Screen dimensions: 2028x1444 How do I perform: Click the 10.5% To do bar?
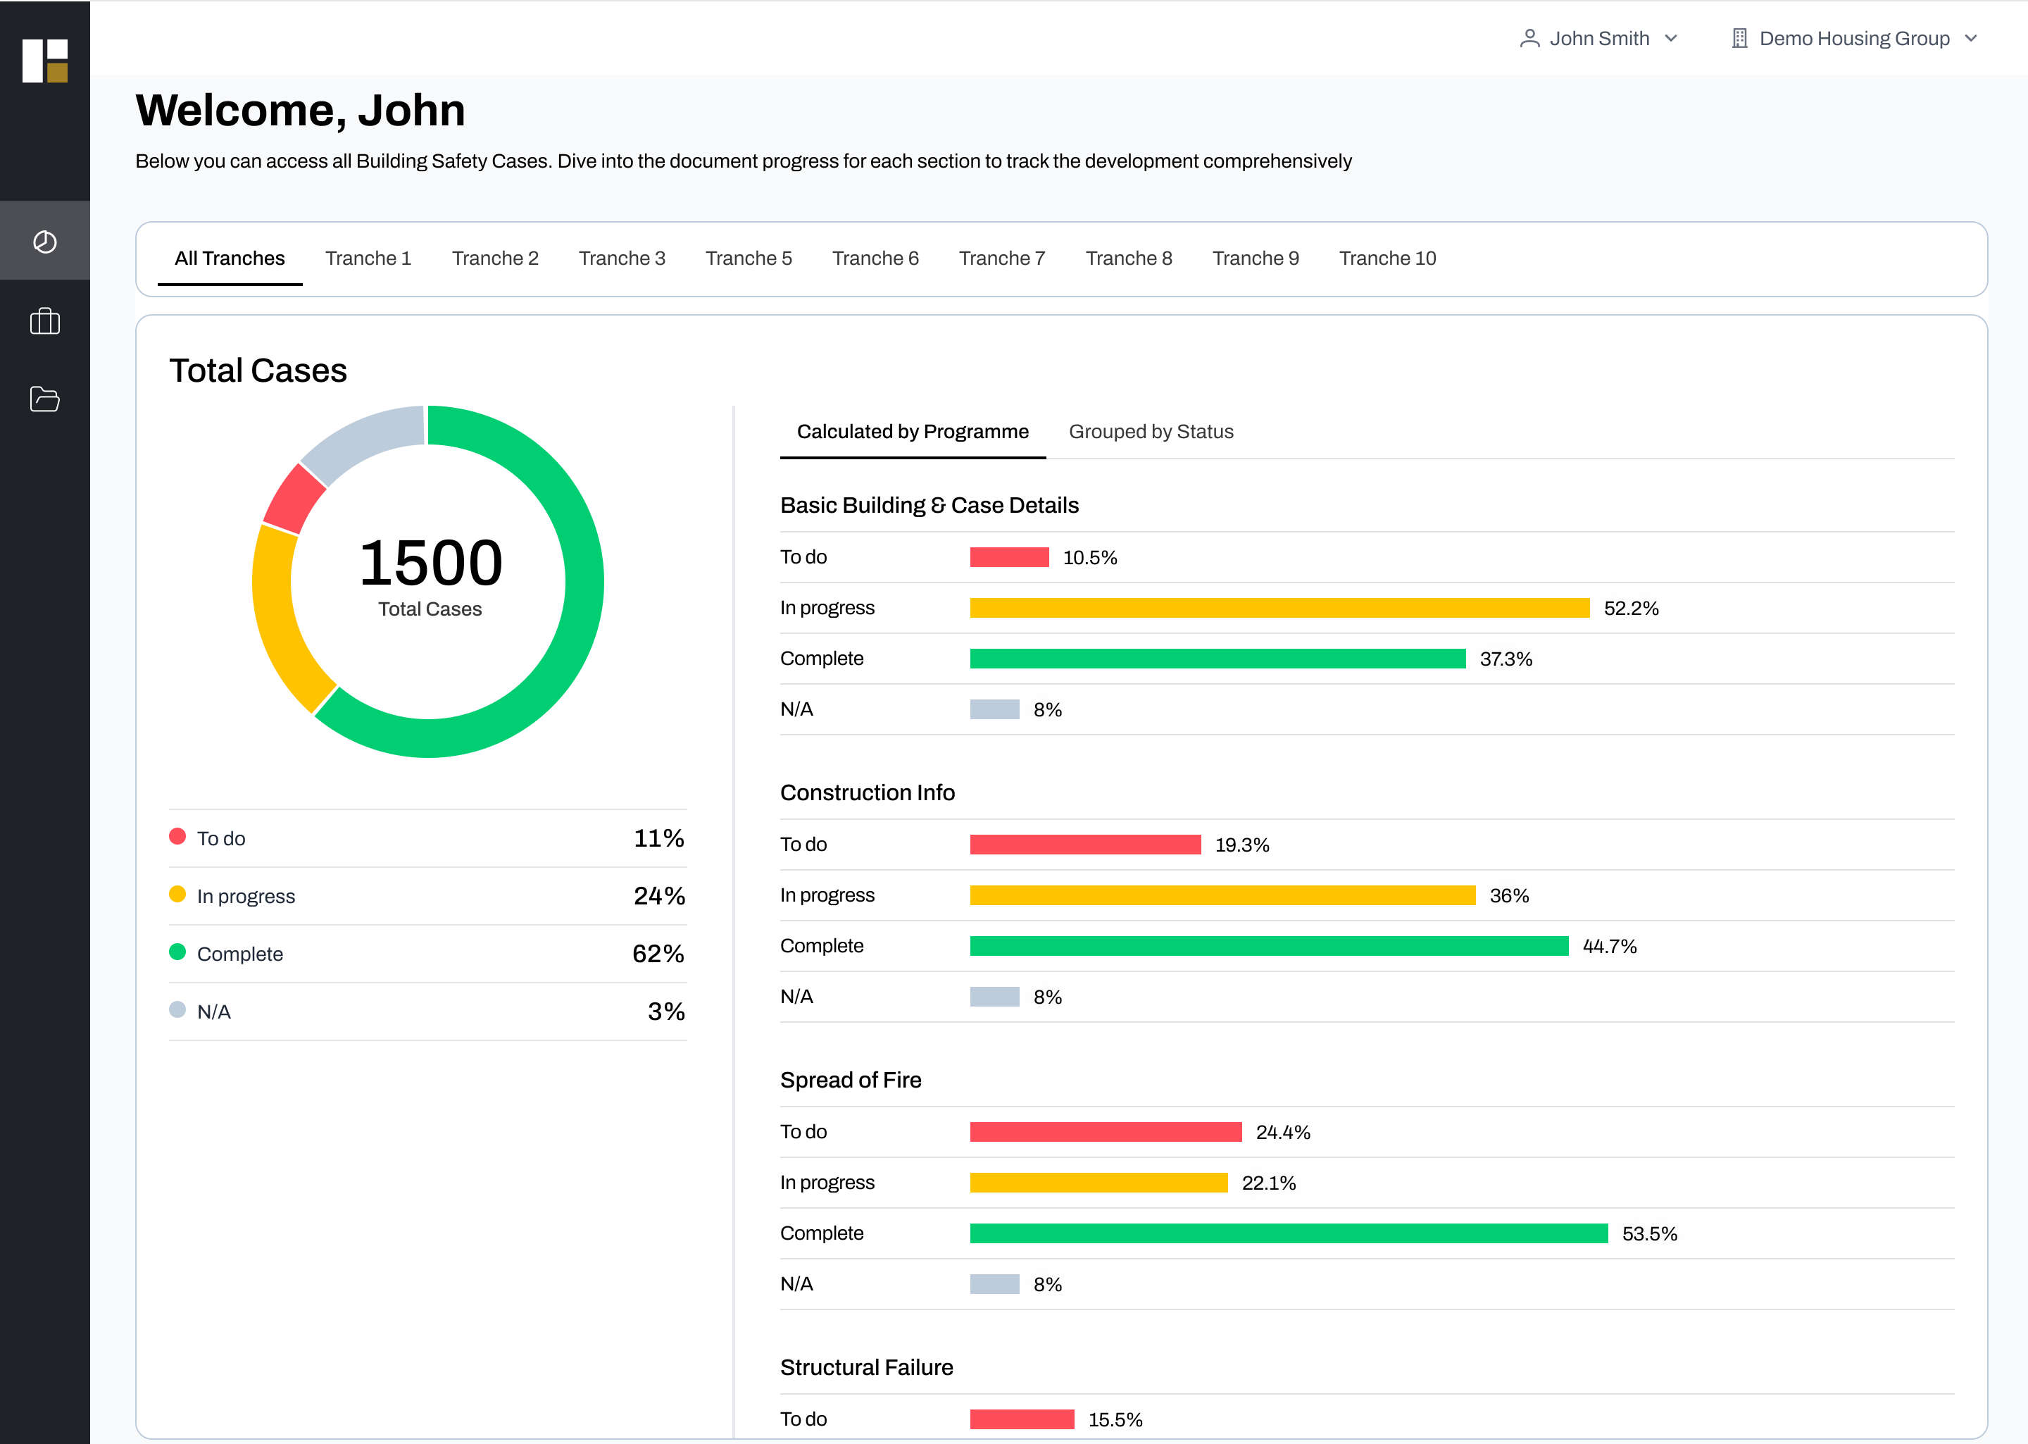click(x=1010, y=557)
